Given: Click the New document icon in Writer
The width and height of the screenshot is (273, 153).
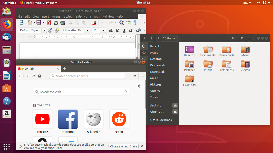Looking at the screenshot, I should (x=22, y=23).
